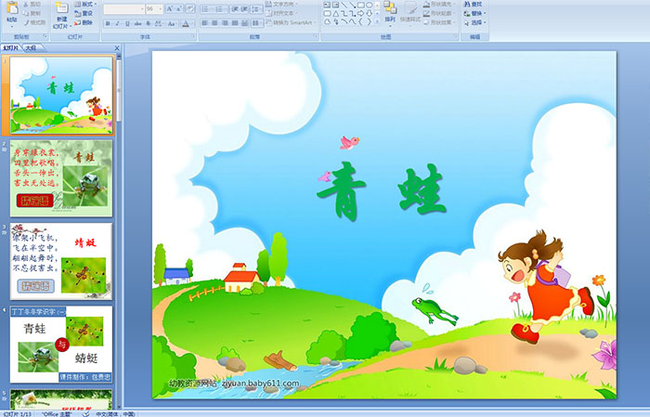
Task: Click the Convert to SmartArt icon
Action: 302,23
